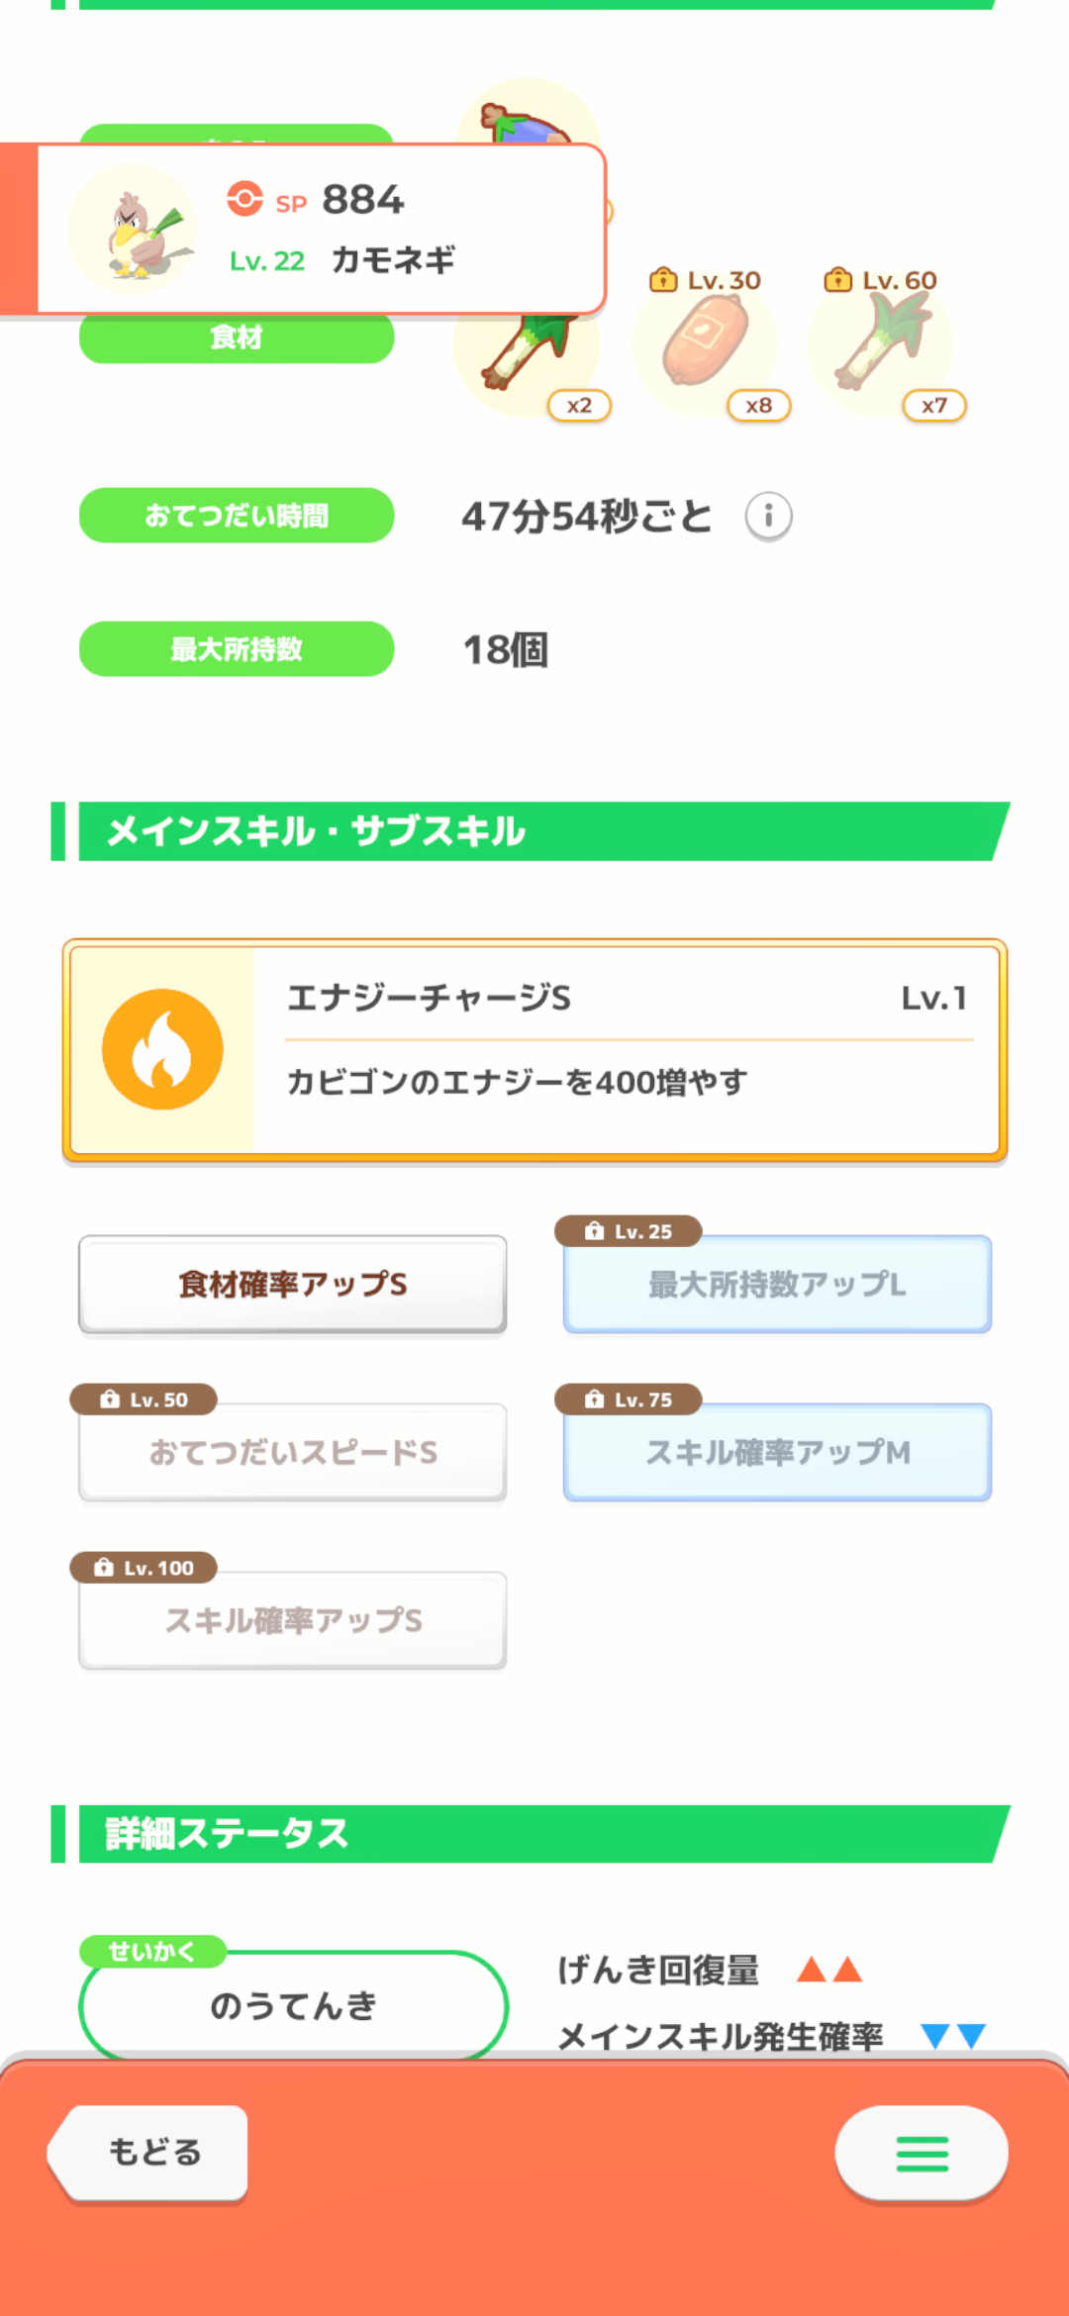Open エナジーチャージS main skill card

tap(534, 1050)
